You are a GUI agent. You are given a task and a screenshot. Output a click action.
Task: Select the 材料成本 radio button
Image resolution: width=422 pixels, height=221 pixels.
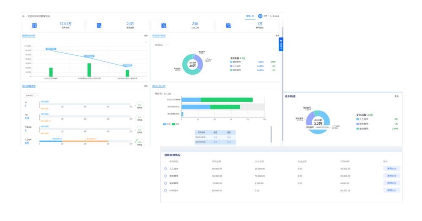(x=166, y=191)
